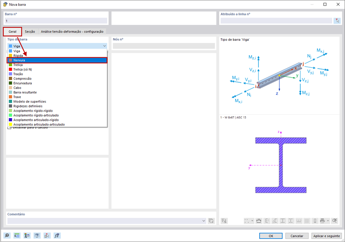Switch to the Secção tab
This screenshot has height=242, width=345.
click(30, 31)
